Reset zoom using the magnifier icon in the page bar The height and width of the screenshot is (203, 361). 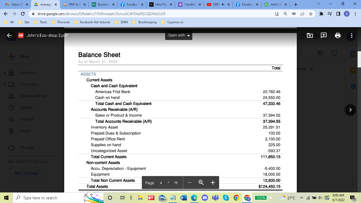coord(201,183)
